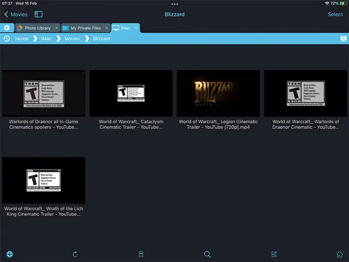Click the Blizzard title heading
The image size is (349, 262).
174,14
